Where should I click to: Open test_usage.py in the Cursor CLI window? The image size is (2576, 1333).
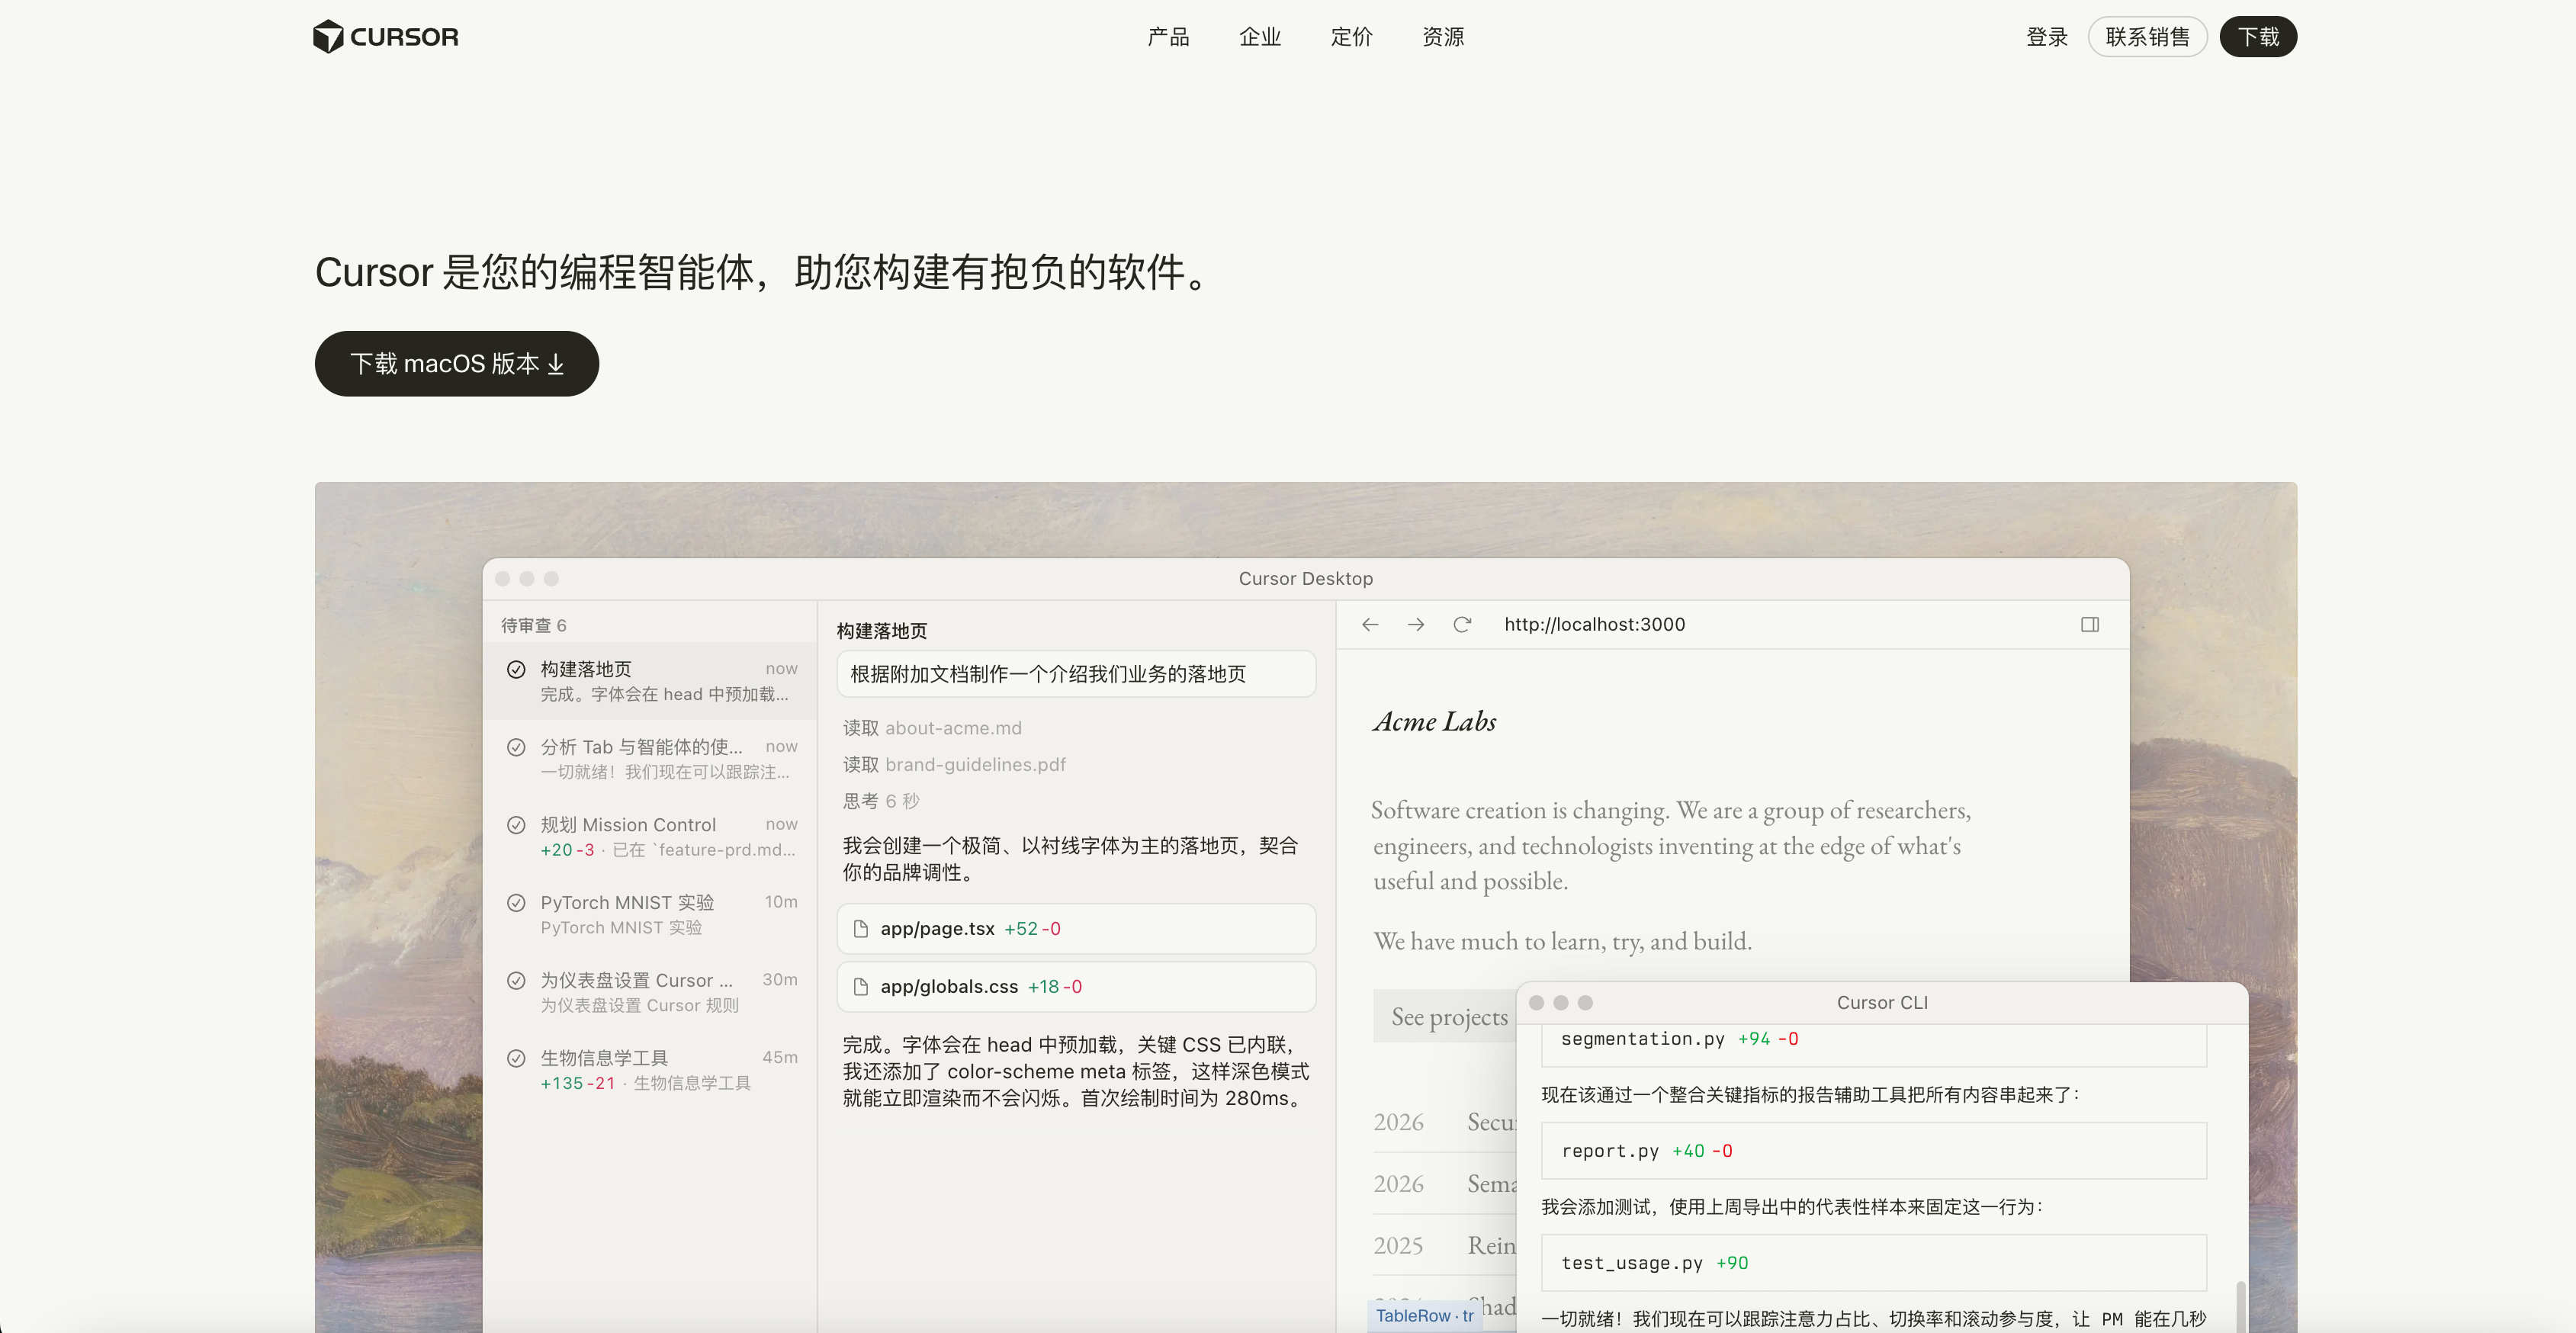click(1874, 1263)
